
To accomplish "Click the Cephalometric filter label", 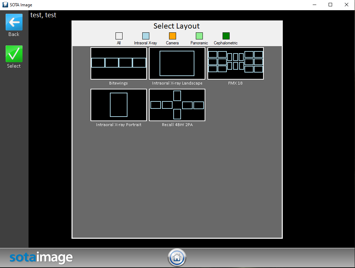I will point(226,43).
